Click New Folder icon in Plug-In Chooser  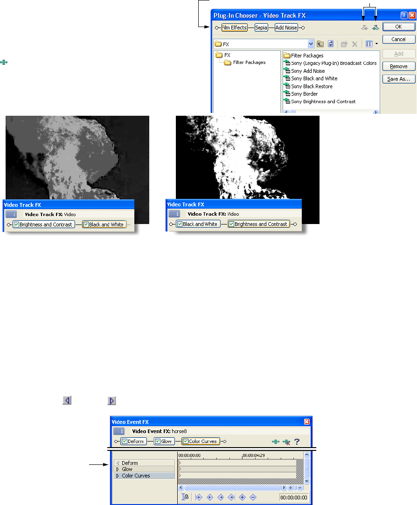344,44
